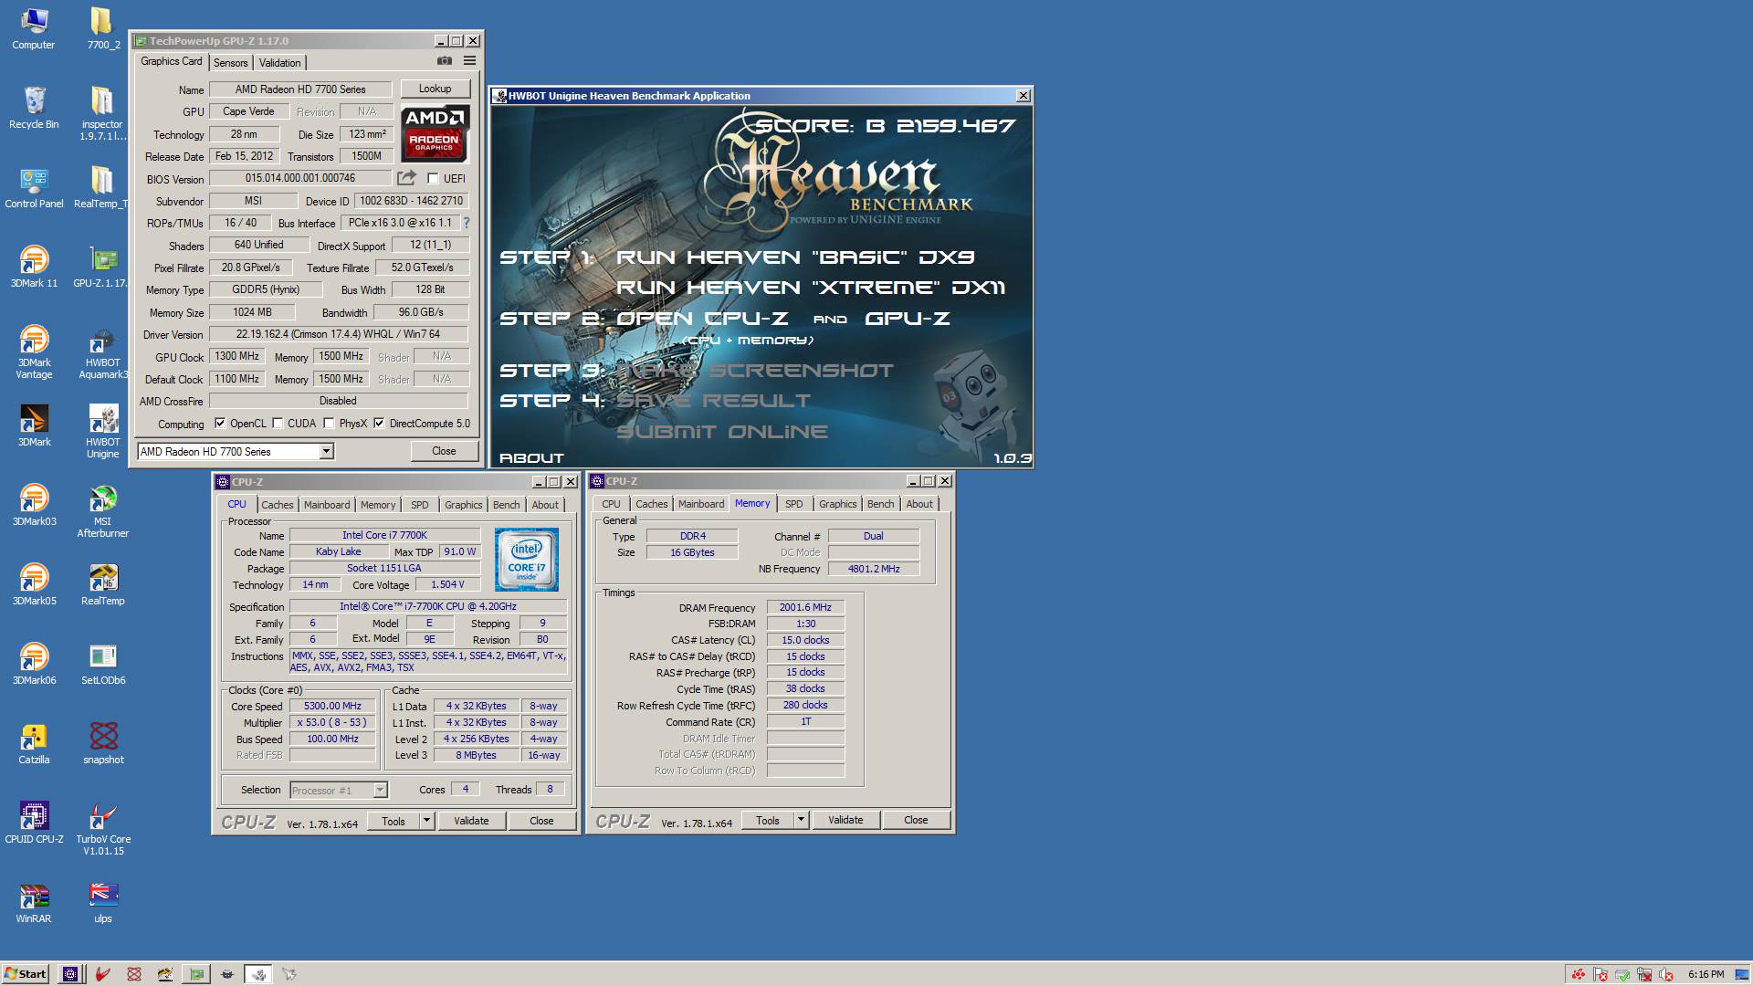Click Validate in the right CPU-Z window
The width and height of the screenshot is (1753, 986).
point(845,820)
